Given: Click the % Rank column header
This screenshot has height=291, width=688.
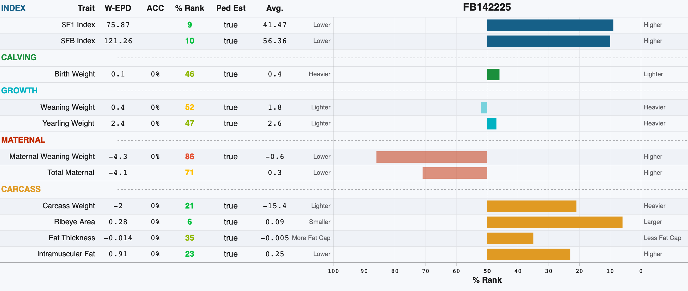Looking at the screenshot, I should tap(189, 8).
